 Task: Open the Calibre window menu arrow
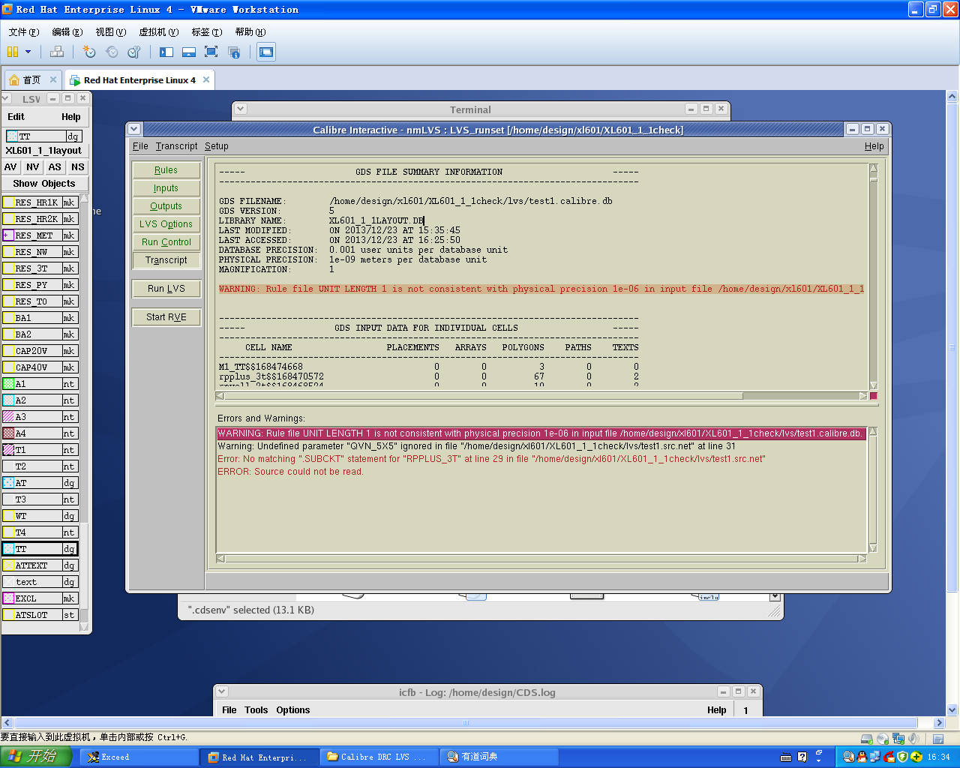(x=133, y=129)
